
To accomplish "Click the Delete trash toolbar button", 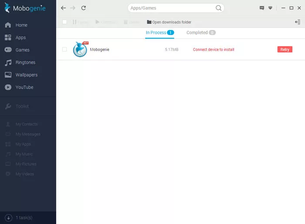I will coord(132,22).
